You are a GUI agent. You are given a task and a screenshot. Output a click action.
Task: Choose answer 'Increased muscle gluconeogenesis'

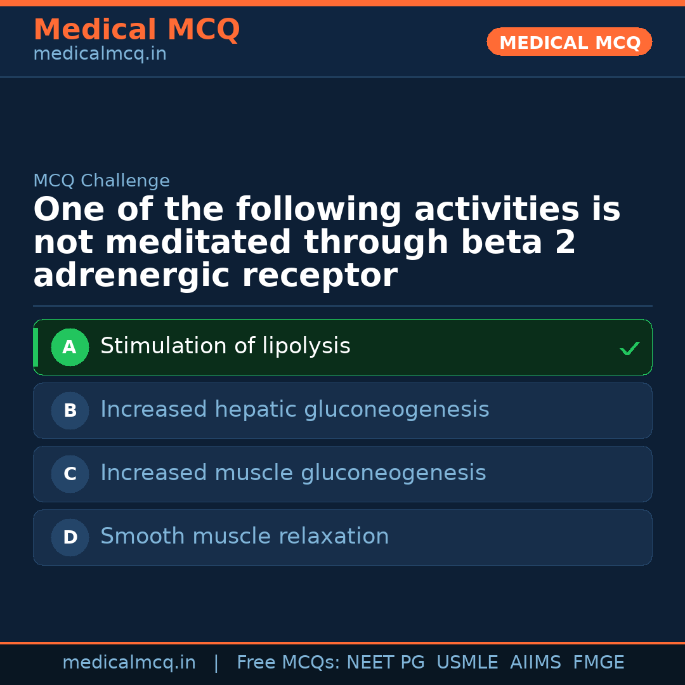coord(293,473)
